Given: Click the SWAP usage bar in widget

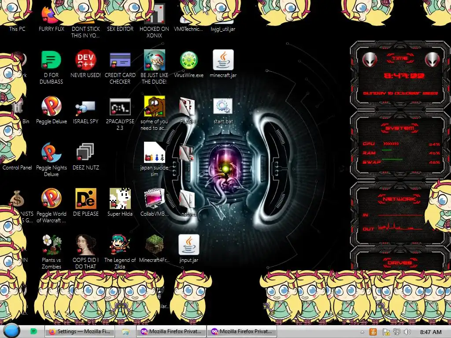Looking at the screenshot, I should click(x=392, y=159).
